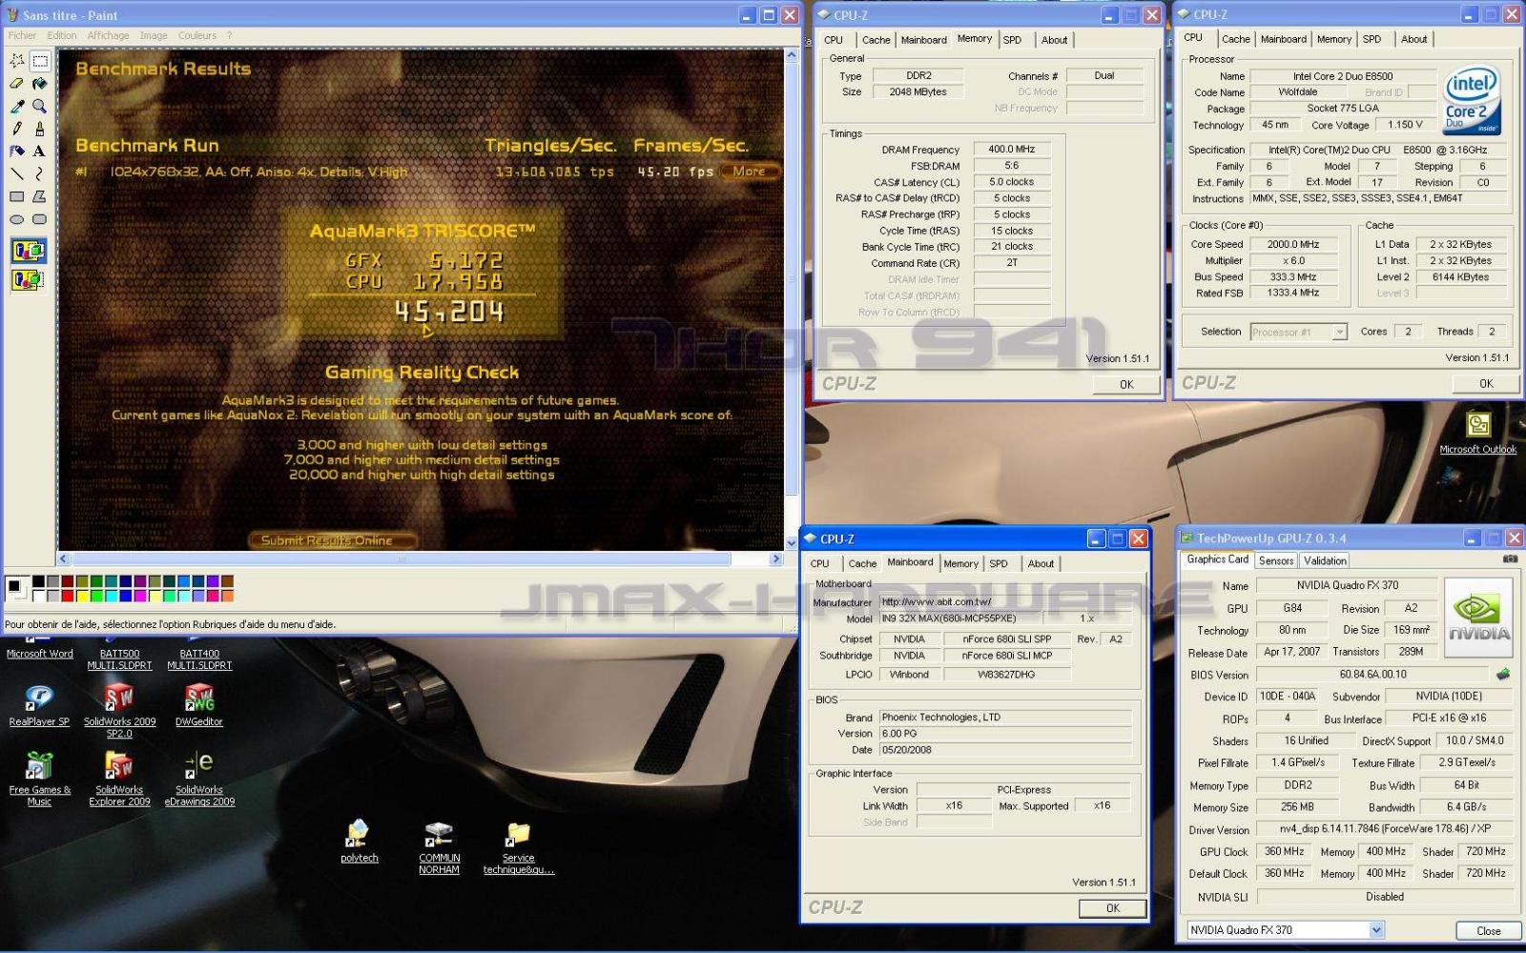Open the Affichage menu in Paint
The width and height of the screenshot is (1526, 953).
pos(108,35)
